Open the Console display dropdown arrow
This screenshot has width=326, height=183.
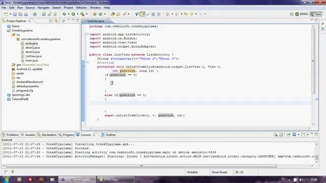[x=298, y=135]
